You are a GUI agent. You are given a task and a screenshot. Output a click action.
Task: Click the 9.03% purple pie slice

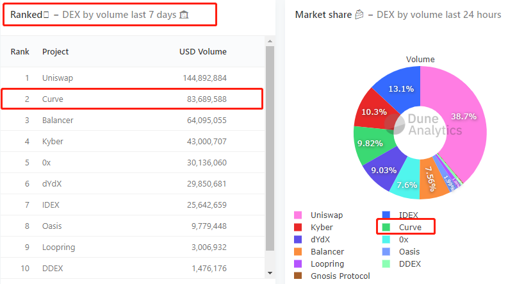tap(384, 169)
